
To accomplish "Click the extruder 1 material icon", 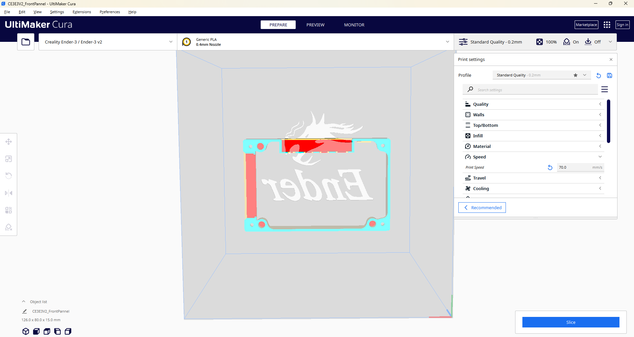I will pos(187,42).
